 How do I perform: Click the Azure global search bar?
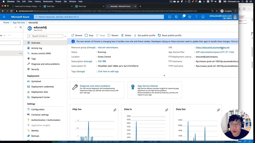click(x=99, y=17)
